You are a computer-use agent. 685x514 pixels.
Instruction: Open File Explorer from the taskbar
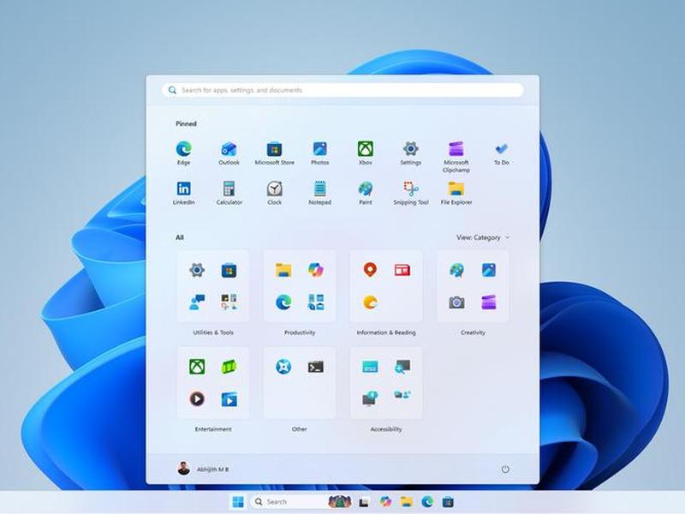(x=406, y=502)
